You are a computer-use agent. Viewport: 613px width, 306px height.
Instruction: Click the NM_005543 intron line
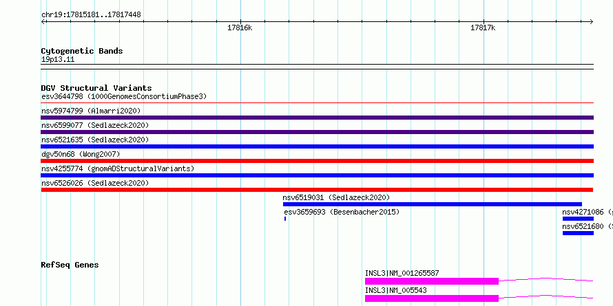point(546,296)
